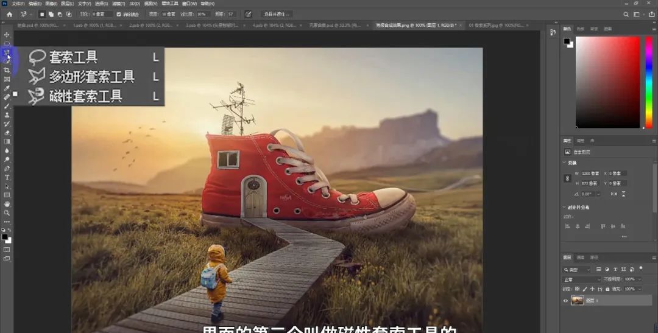Screen dimensions: 658x333
Task: Toggle layer filter on/off switch
Action: 641,268
